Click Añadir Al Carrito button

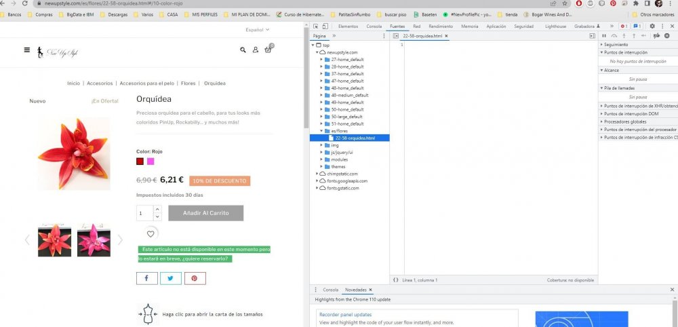tap(206, 213)
